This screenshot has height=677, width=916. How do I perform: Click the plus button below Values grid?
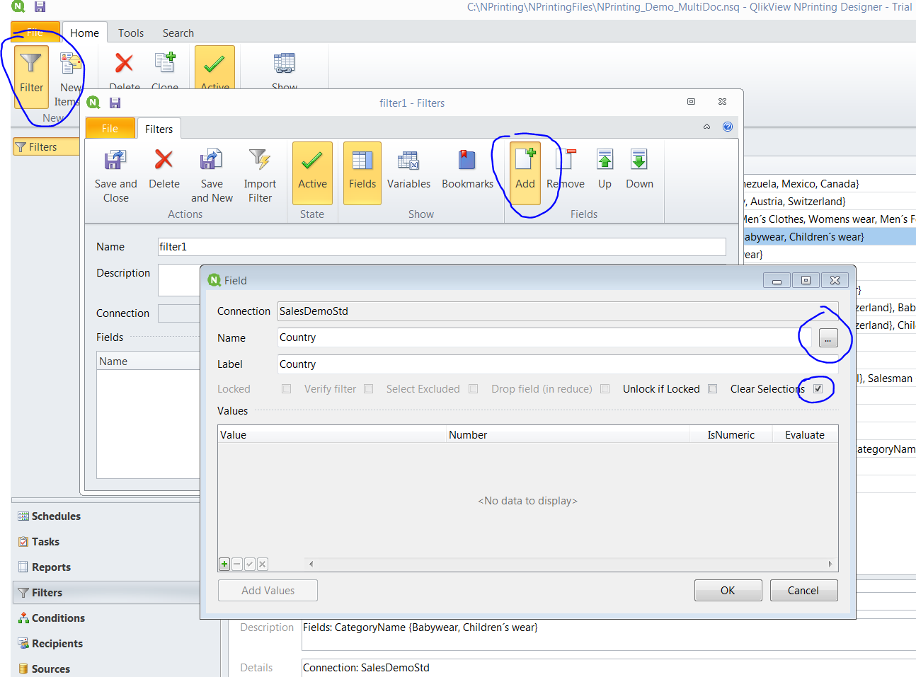coord(224,564)
